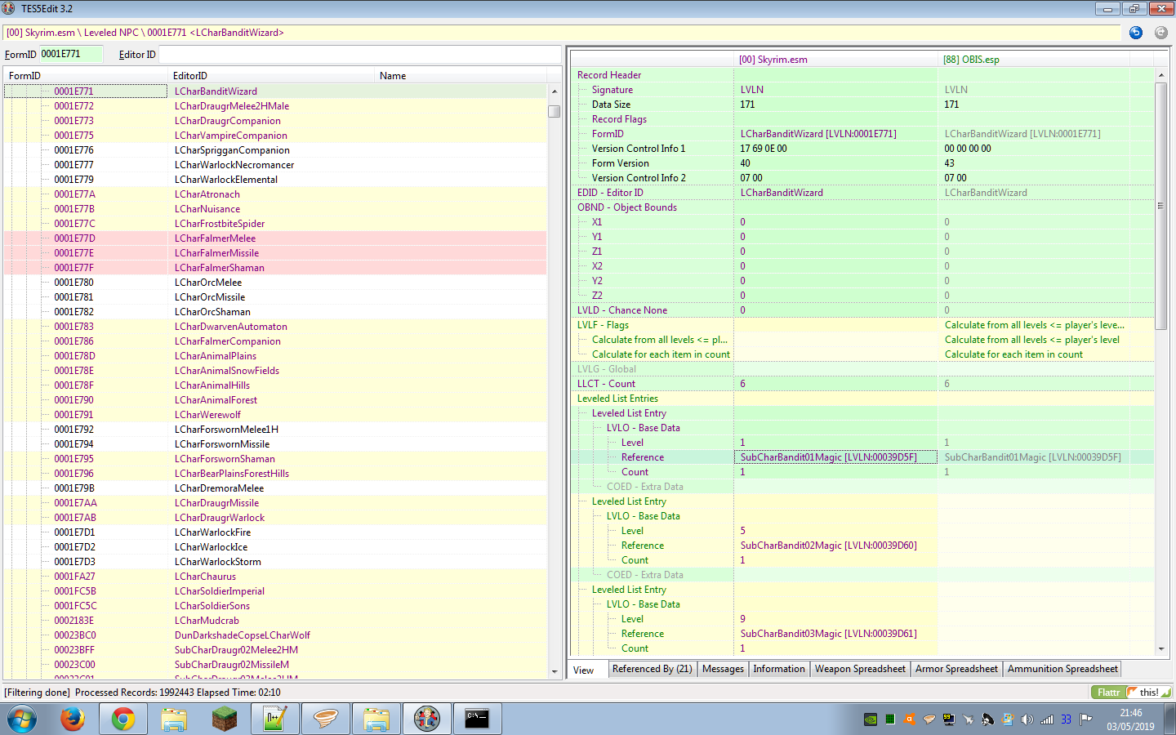Open NVIDIA tray icon

pos(871,719)
